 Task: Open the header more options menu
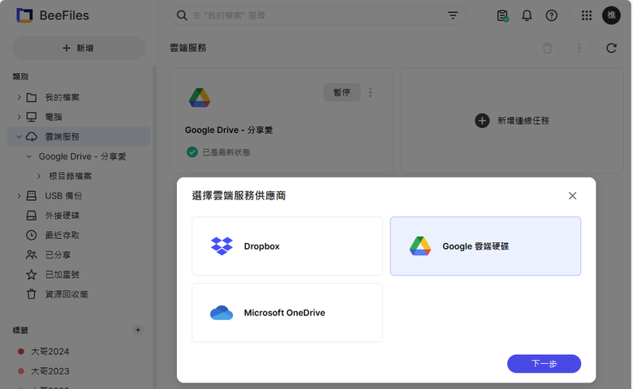coord(579,48)
